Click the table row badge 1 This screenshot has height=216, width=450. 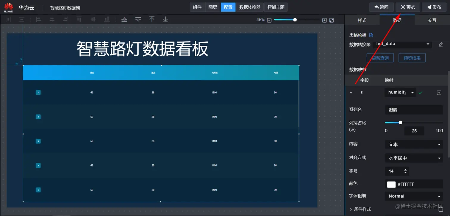(38, 93)
